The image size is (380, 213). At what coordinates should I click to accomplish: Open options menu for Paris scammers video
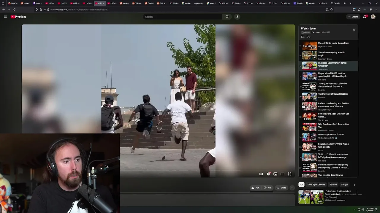[x=357, y=192]
